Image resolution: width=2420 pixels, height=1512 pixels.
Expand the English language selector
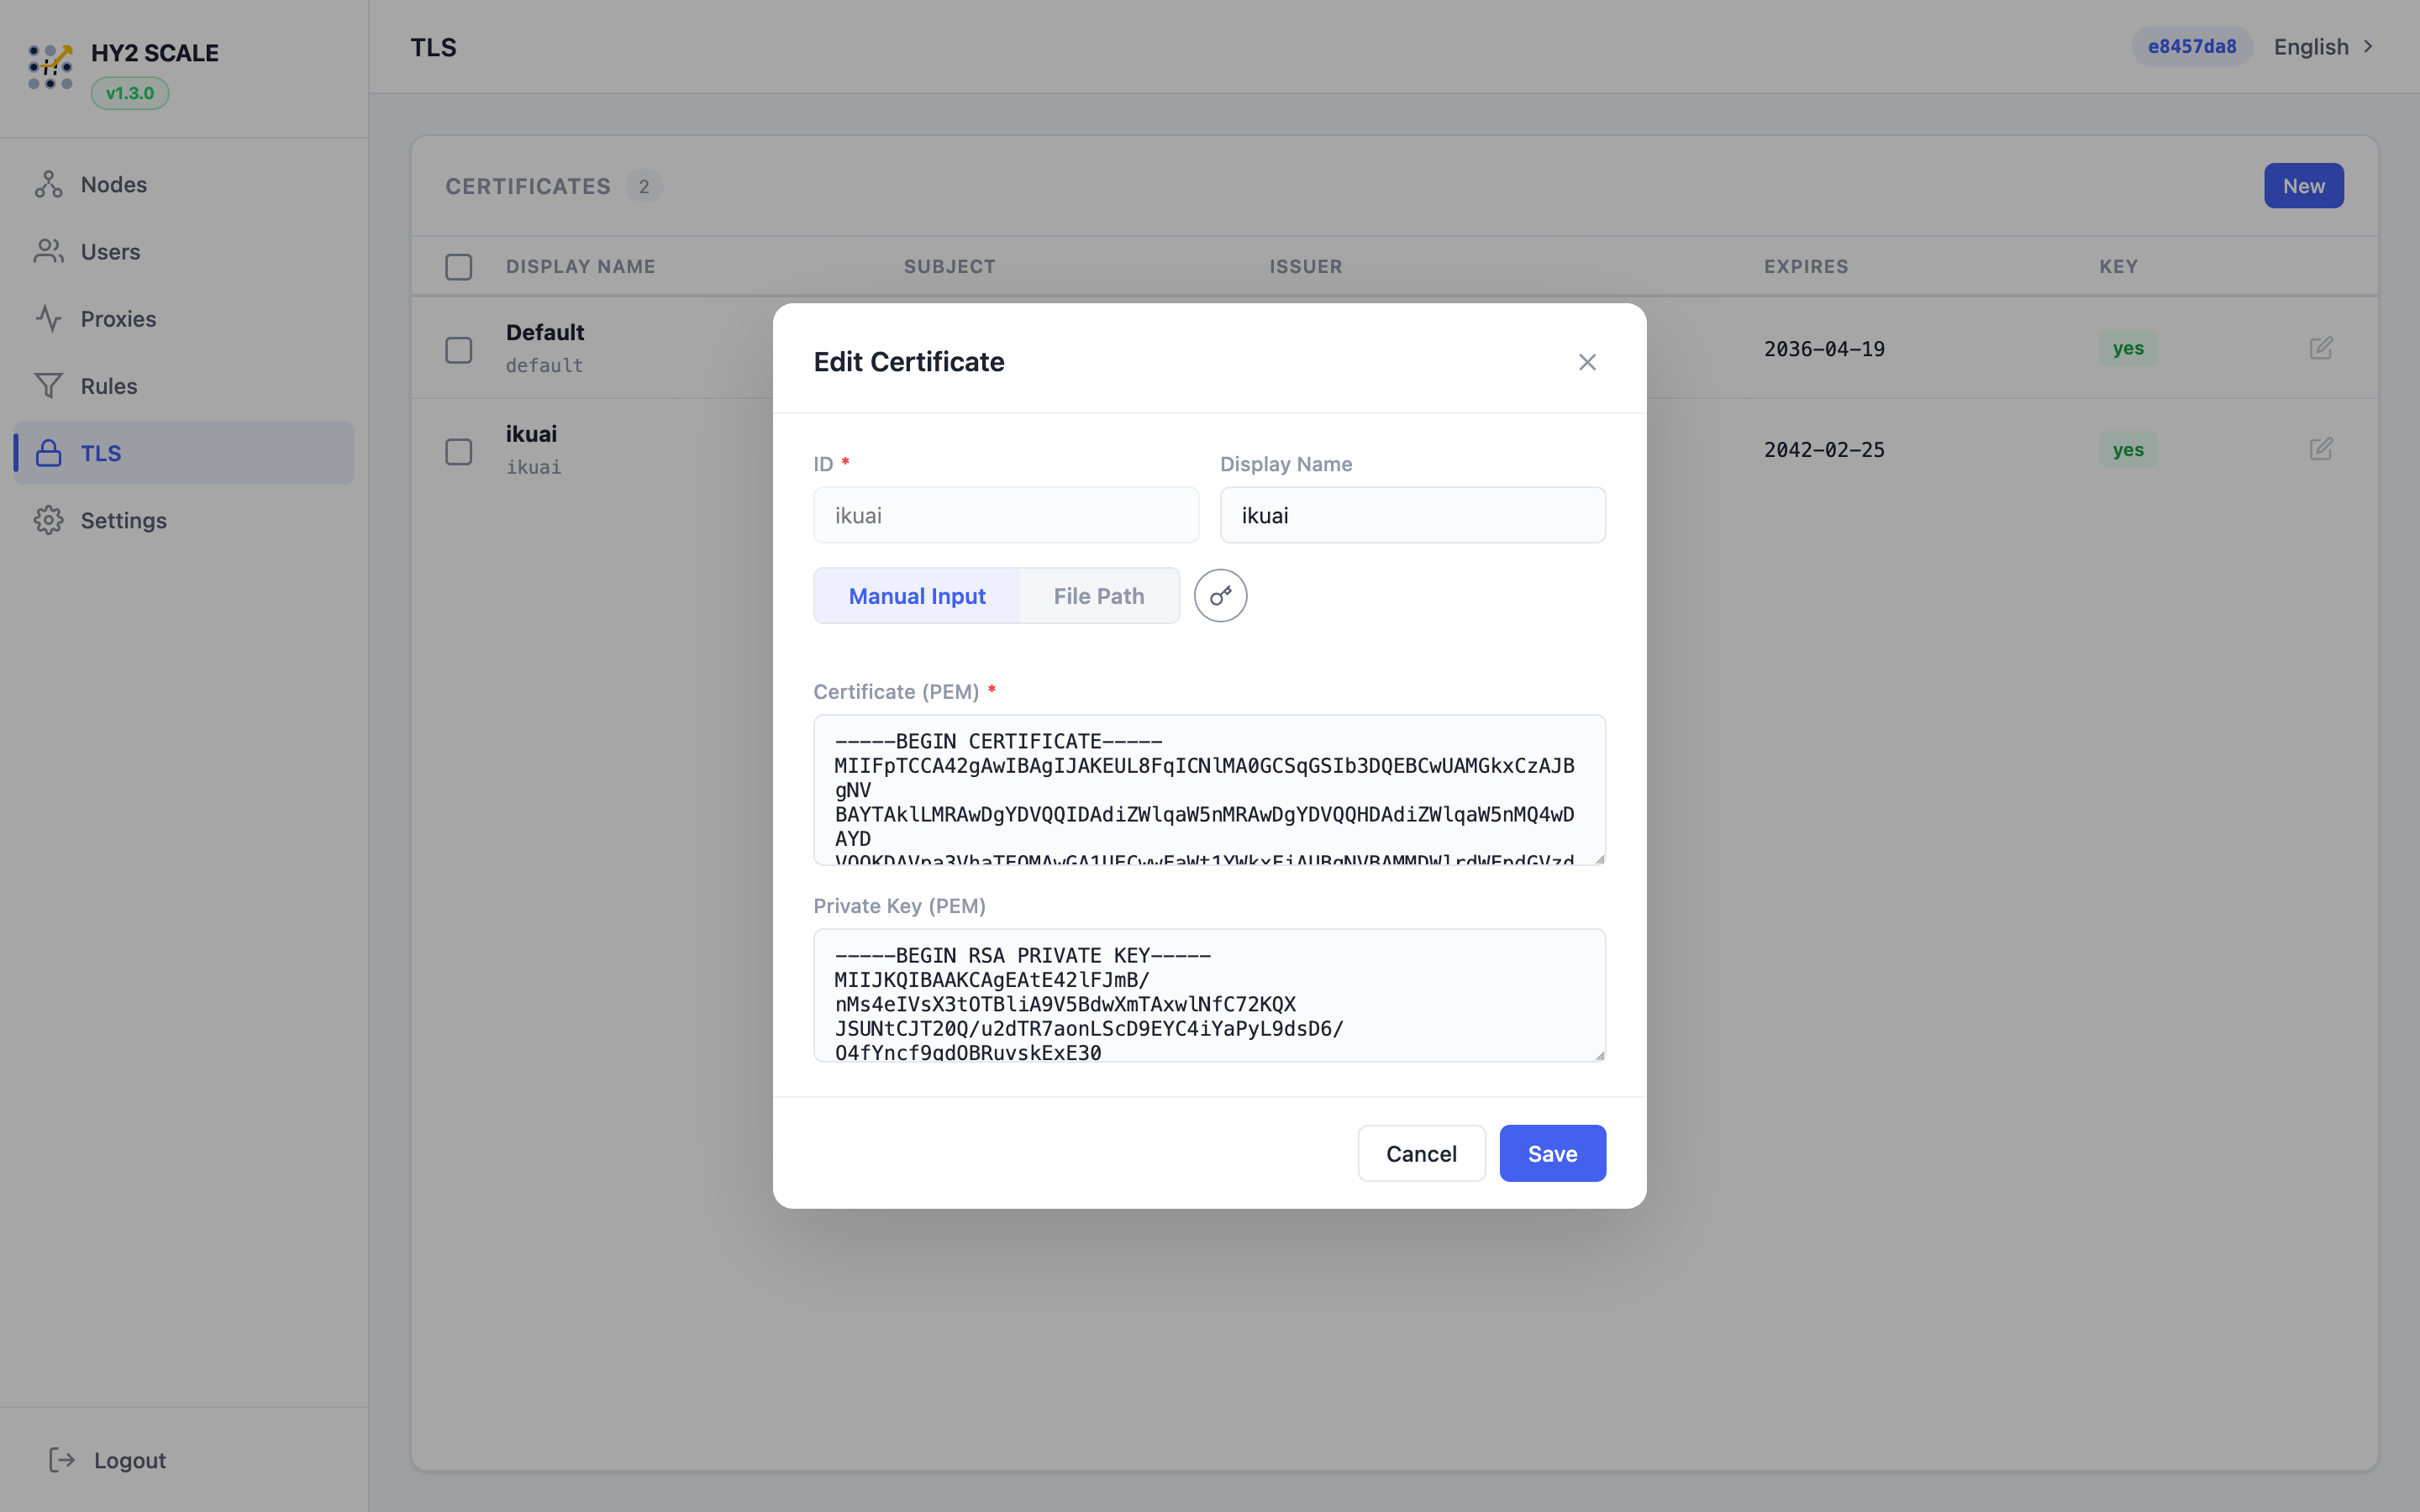pyautogui.click(x=2323, y=47)
